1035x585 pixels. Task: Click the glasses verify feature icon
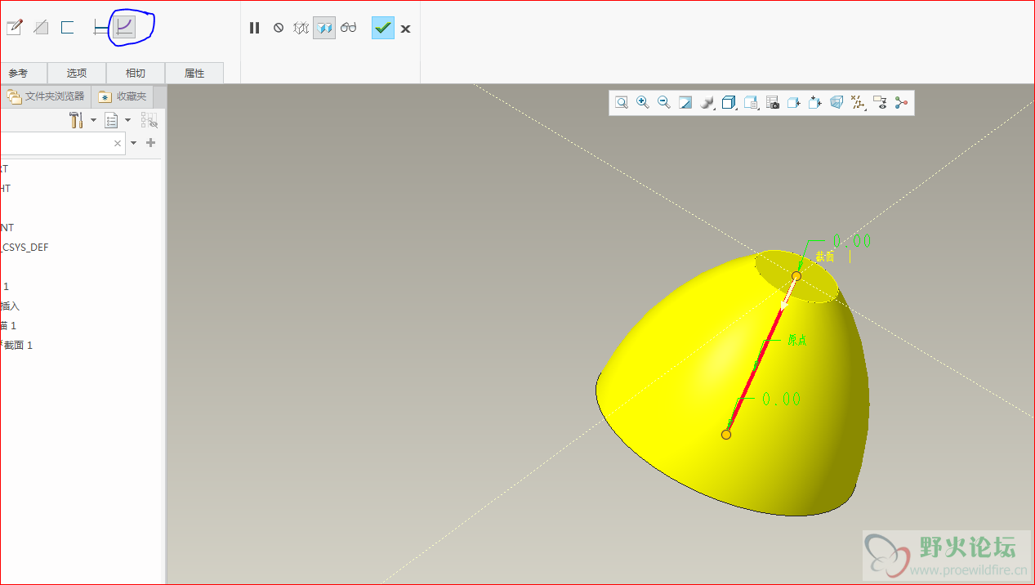pyautogui.click(x=349, y=28)
